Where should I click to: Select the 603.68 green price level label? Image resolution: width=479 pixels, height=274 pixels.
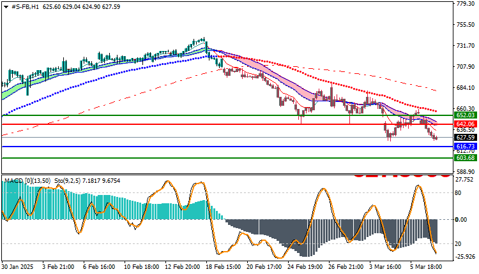point(465,158)
